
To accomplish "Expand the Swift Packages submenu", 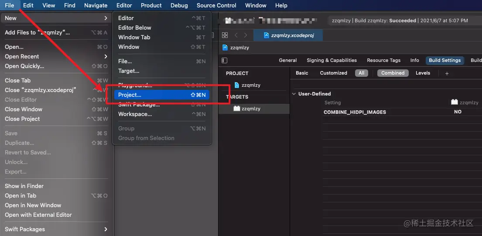I will 106,229.
